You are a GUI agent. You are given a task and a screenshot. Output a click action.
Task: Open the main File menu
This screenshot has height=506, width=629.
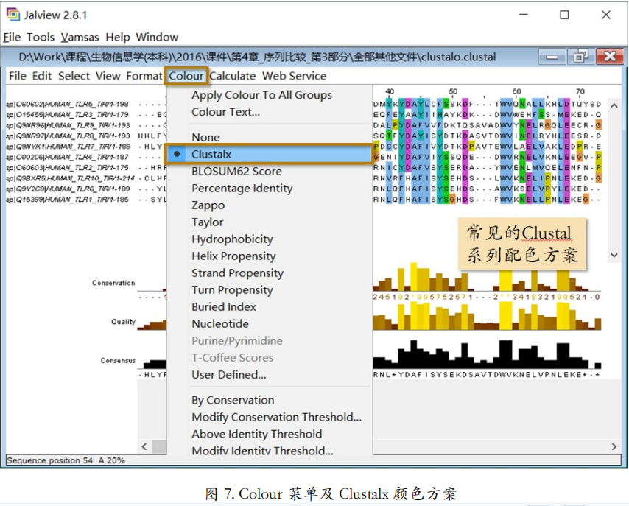[12, 37]
